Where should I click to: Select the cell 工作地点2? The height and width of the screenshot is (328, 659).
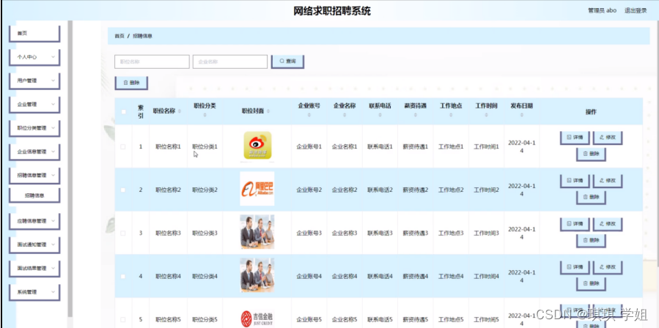451,190
